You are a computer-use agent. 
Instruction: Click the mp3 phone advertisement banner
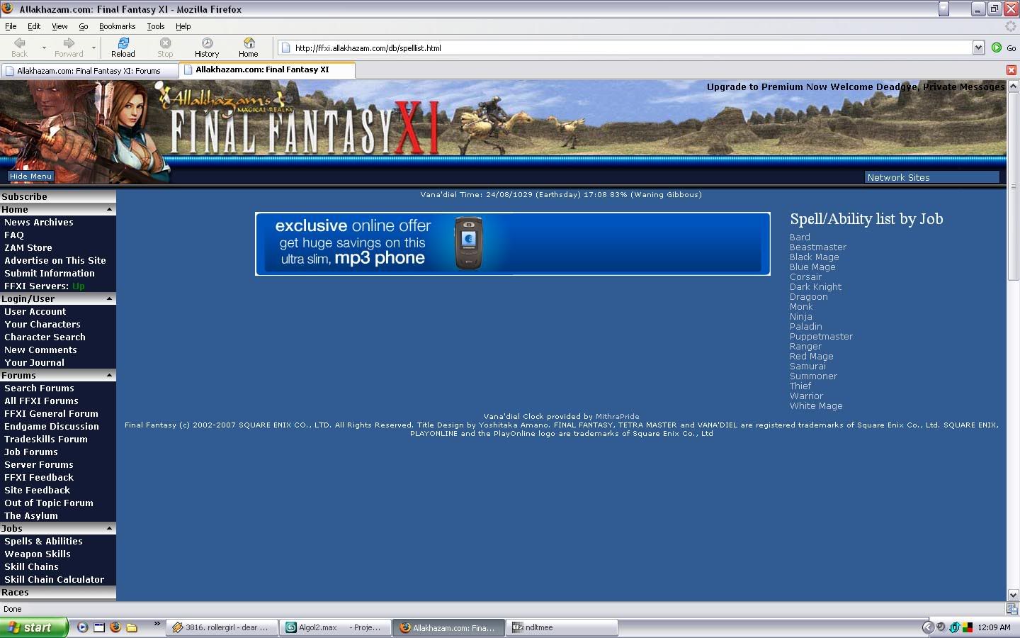[513, 244]
